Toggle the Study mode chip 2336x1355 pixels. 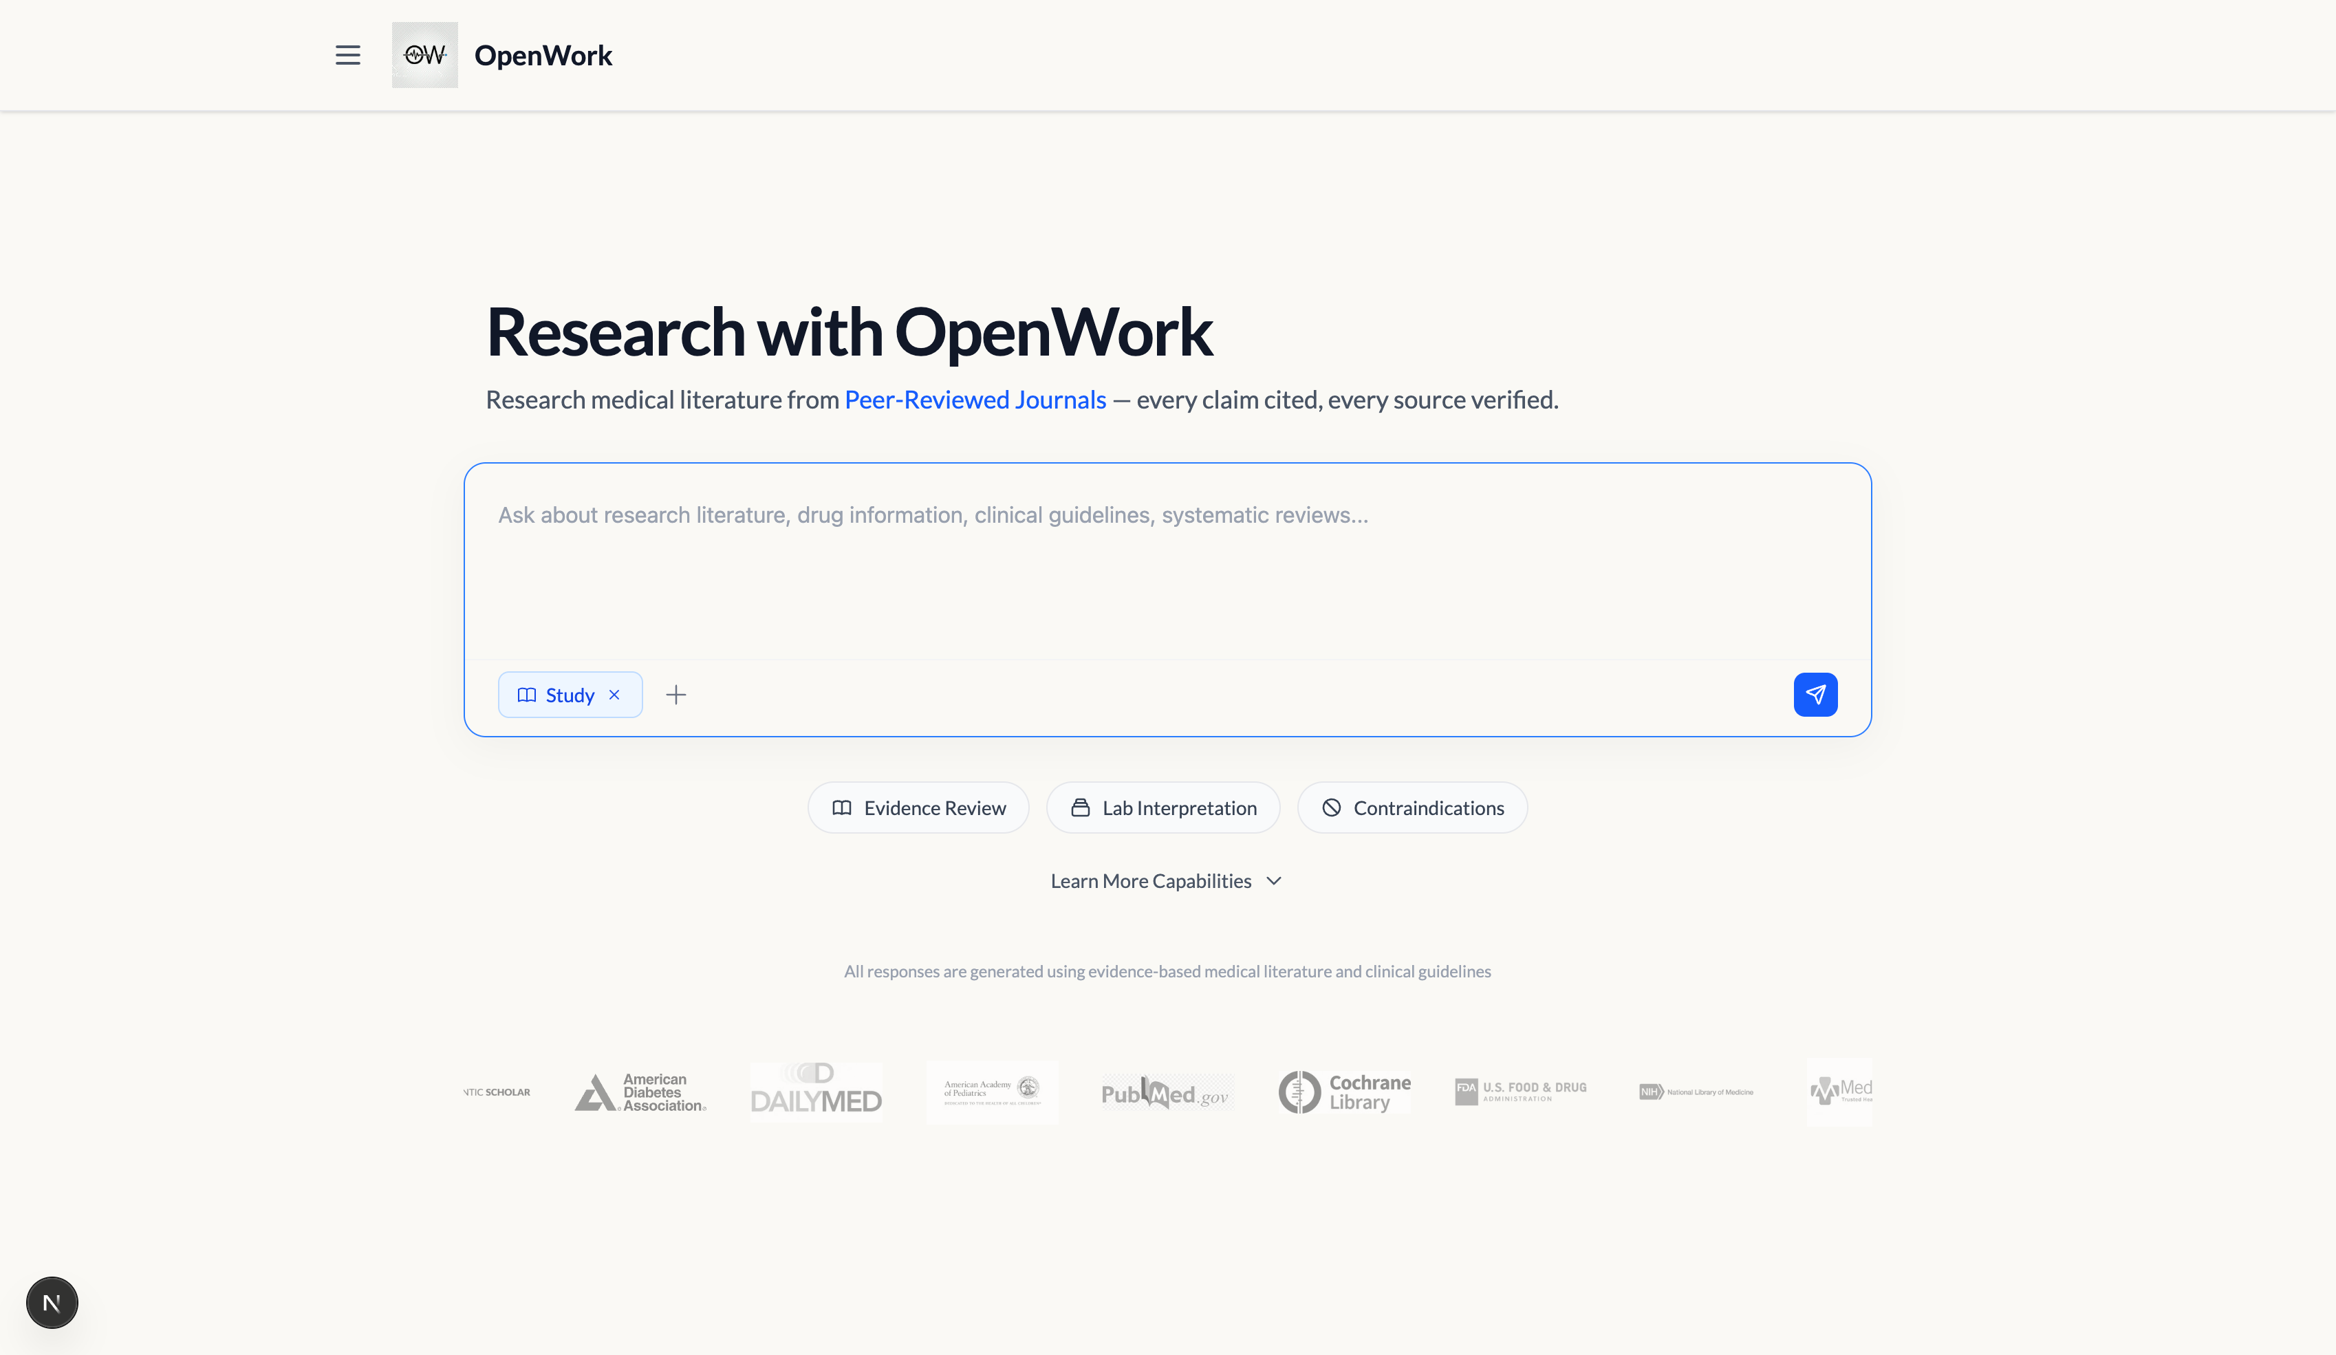pos(556,694)
